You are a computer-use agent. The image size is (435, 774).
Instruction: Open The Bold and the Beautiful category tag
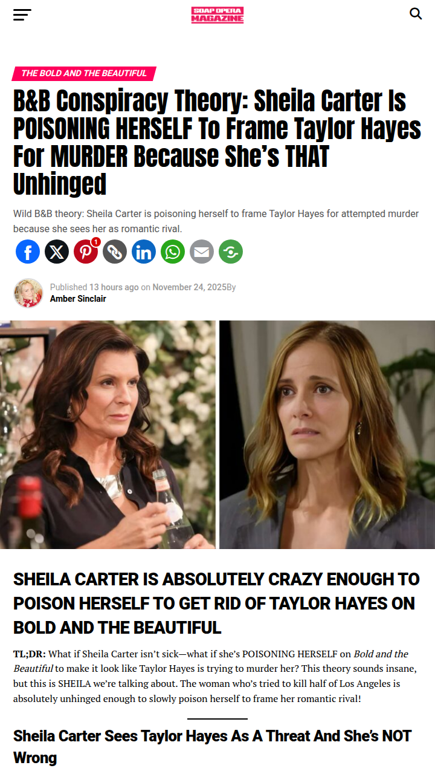coord(84,73)
